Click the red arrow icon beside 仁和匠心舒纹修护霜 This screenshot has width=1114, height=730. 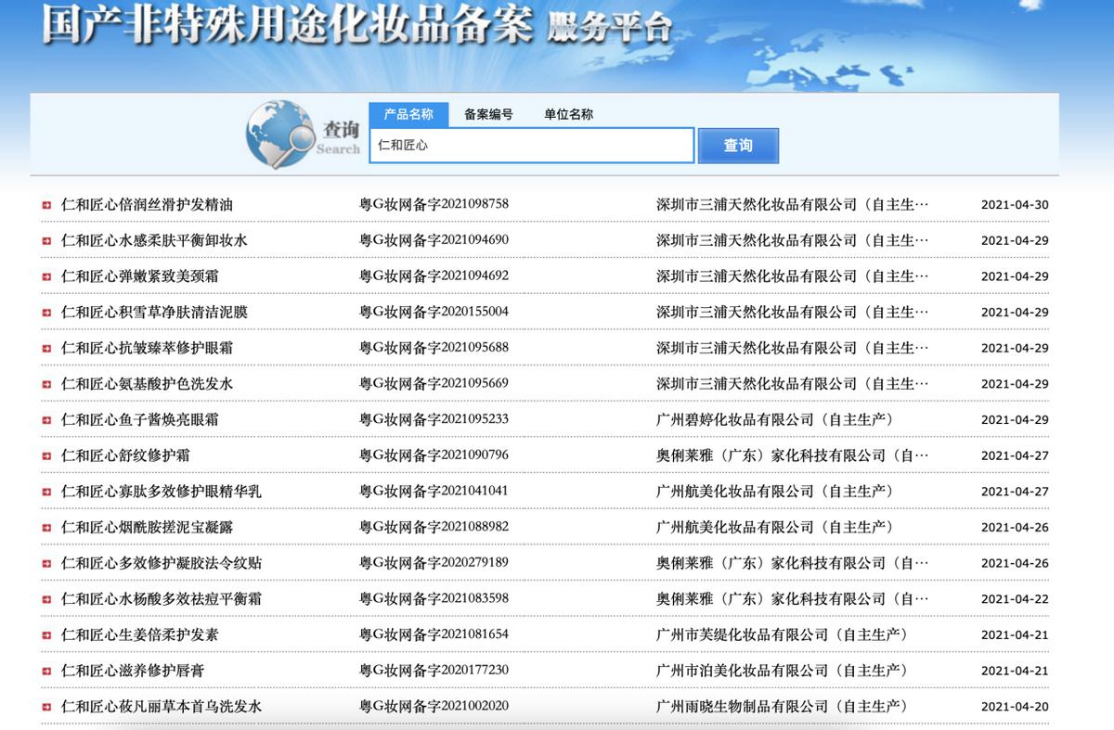(x=45, y=455)
